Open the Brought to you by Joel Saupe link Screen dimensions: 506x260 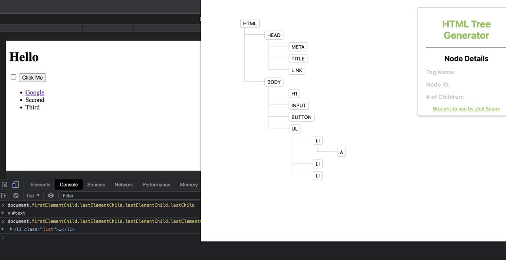[466, 108]
